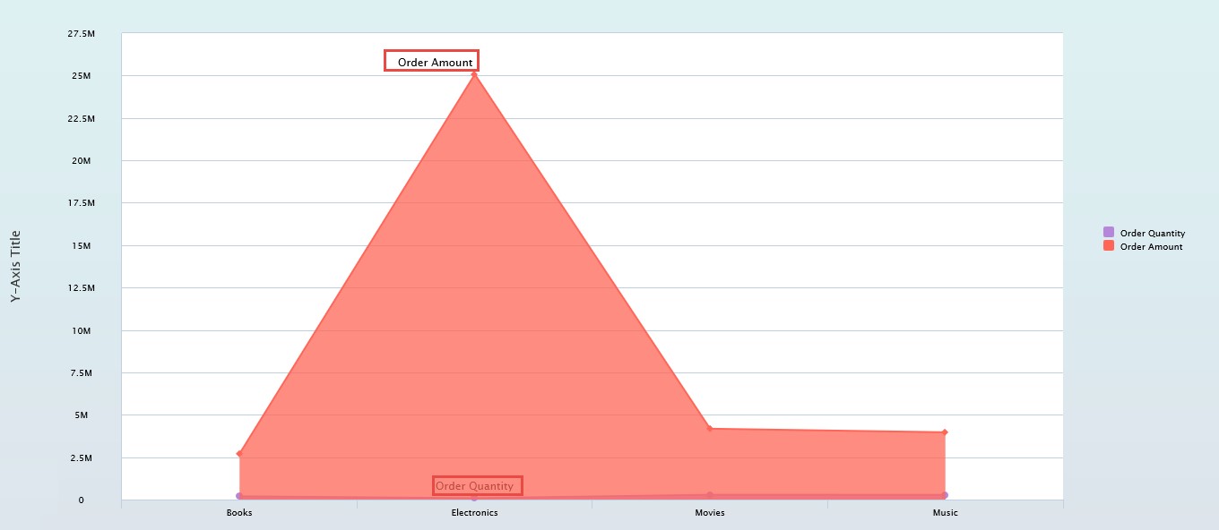Select the Y-Axis Title text

click(15, 267)
